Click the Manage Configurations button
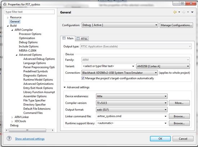The width and height of the screenshot is (198, 147). point(176,25)
